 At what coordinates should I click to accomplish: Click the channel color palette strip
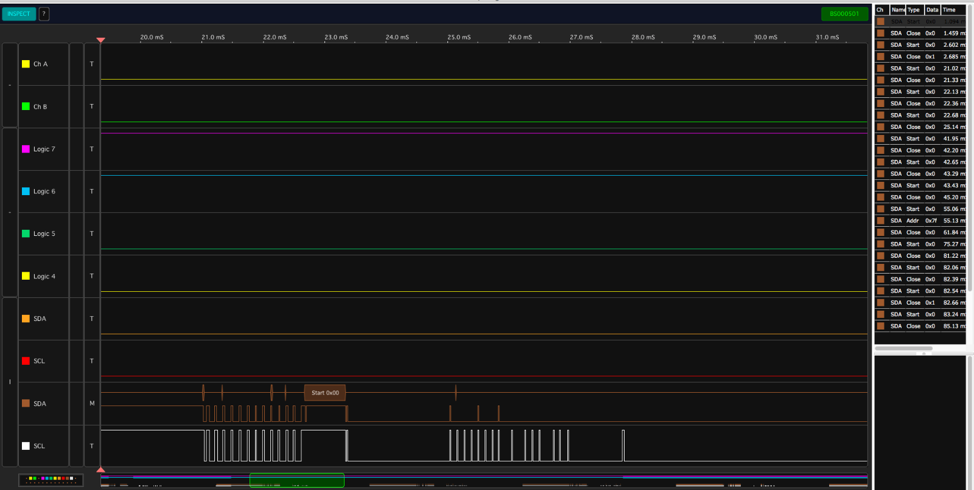(51, 480)
